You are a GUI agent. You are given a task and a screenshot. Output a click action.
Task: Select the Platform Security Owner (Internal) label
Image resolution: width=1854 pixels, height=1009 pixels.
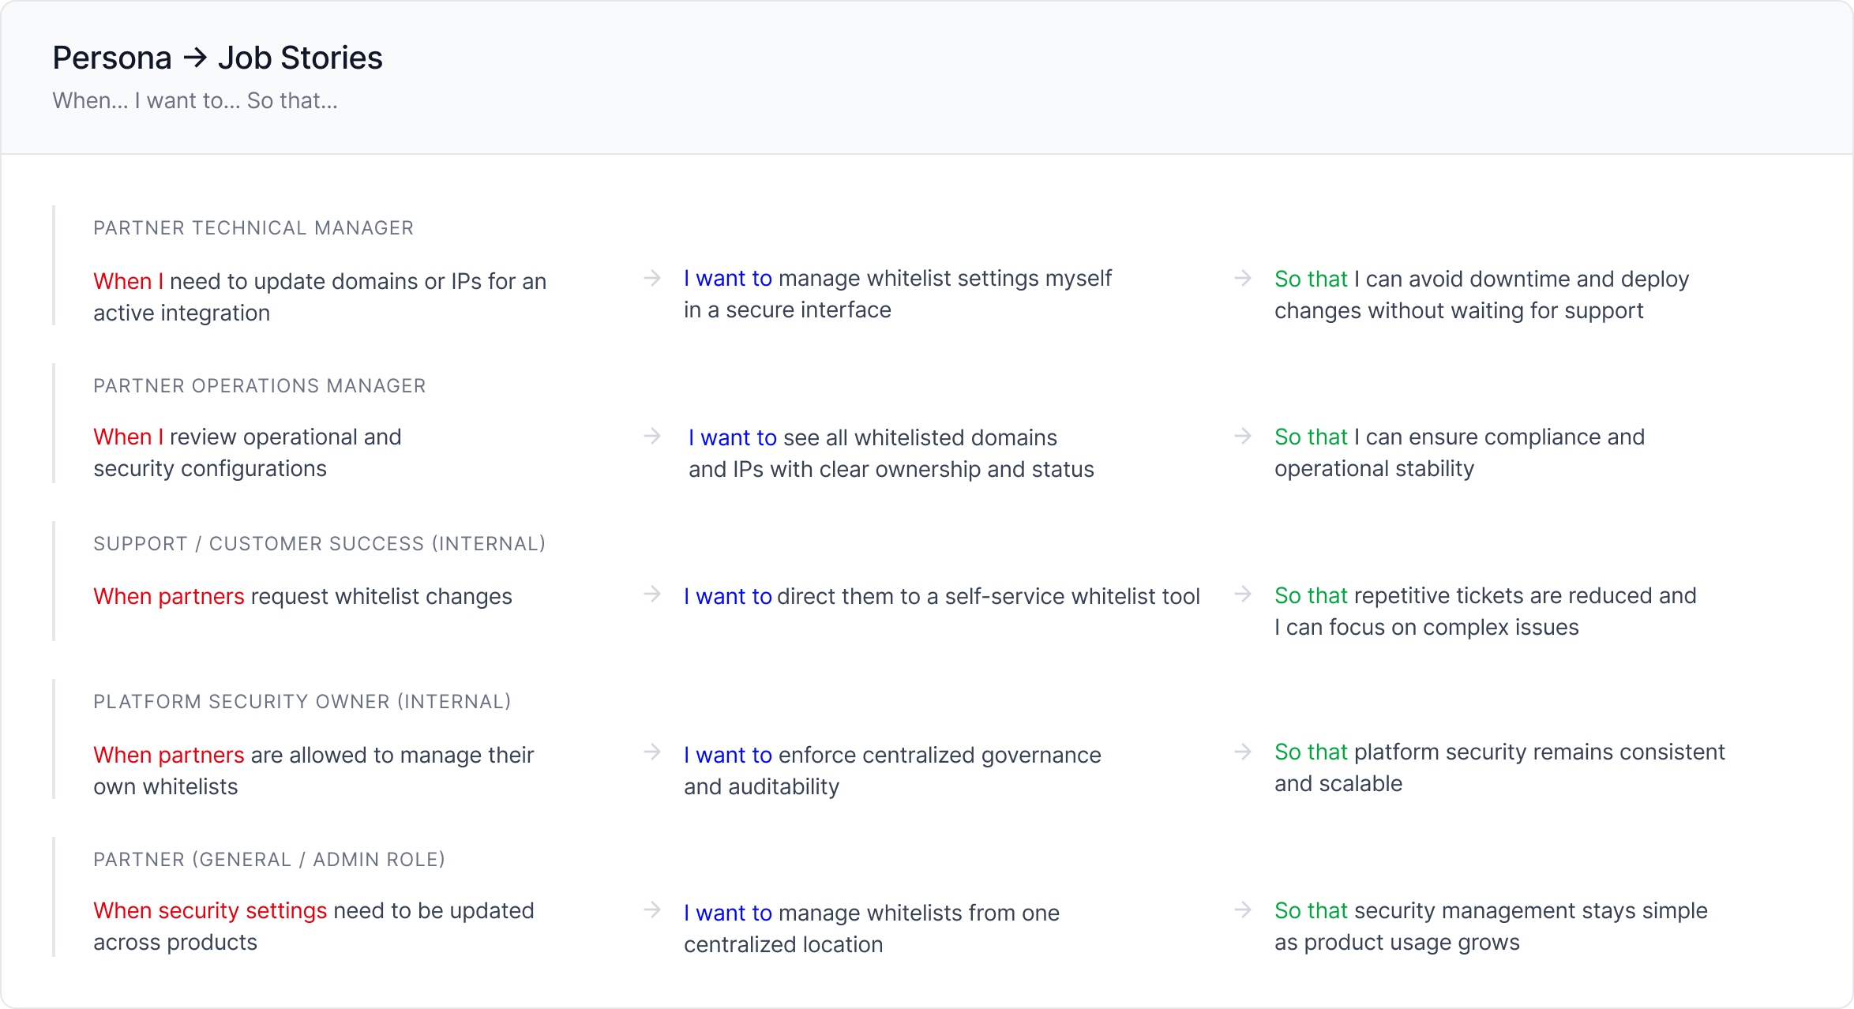[x=302, y=702]
